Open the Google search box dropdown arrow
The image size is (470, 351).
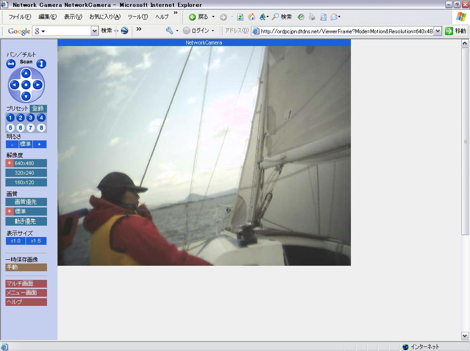tap(94, 31)
